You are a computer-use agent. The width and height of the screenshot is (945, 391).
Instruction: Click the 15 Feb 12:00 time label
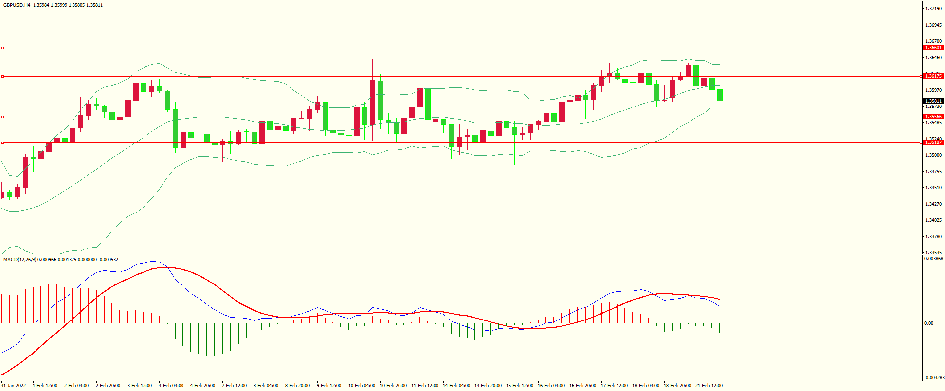pos(519,386)
